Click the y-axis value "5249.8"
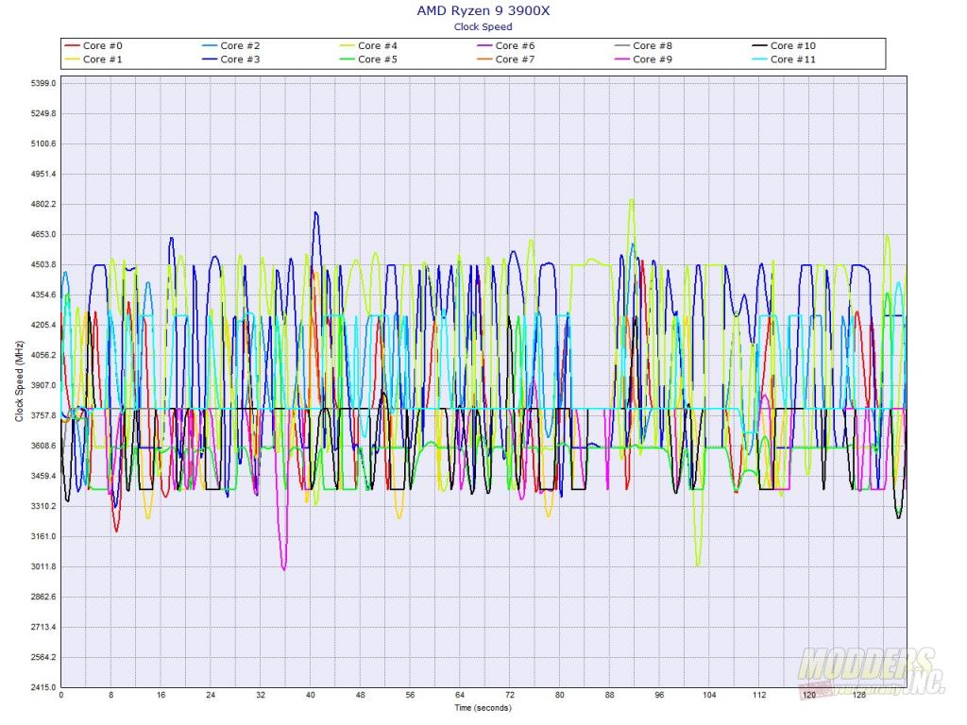The image size is (967, 725). tap(43, 113)
